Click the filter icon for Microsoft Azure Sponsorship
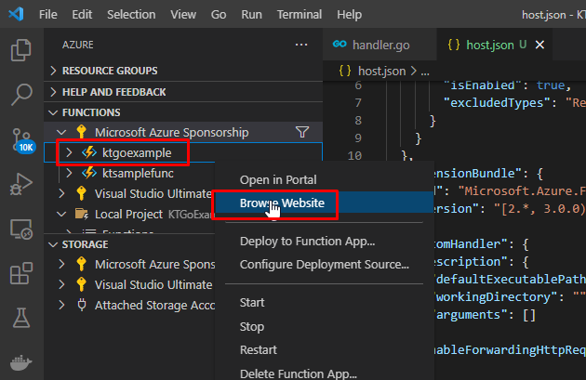 coord(302,132)
